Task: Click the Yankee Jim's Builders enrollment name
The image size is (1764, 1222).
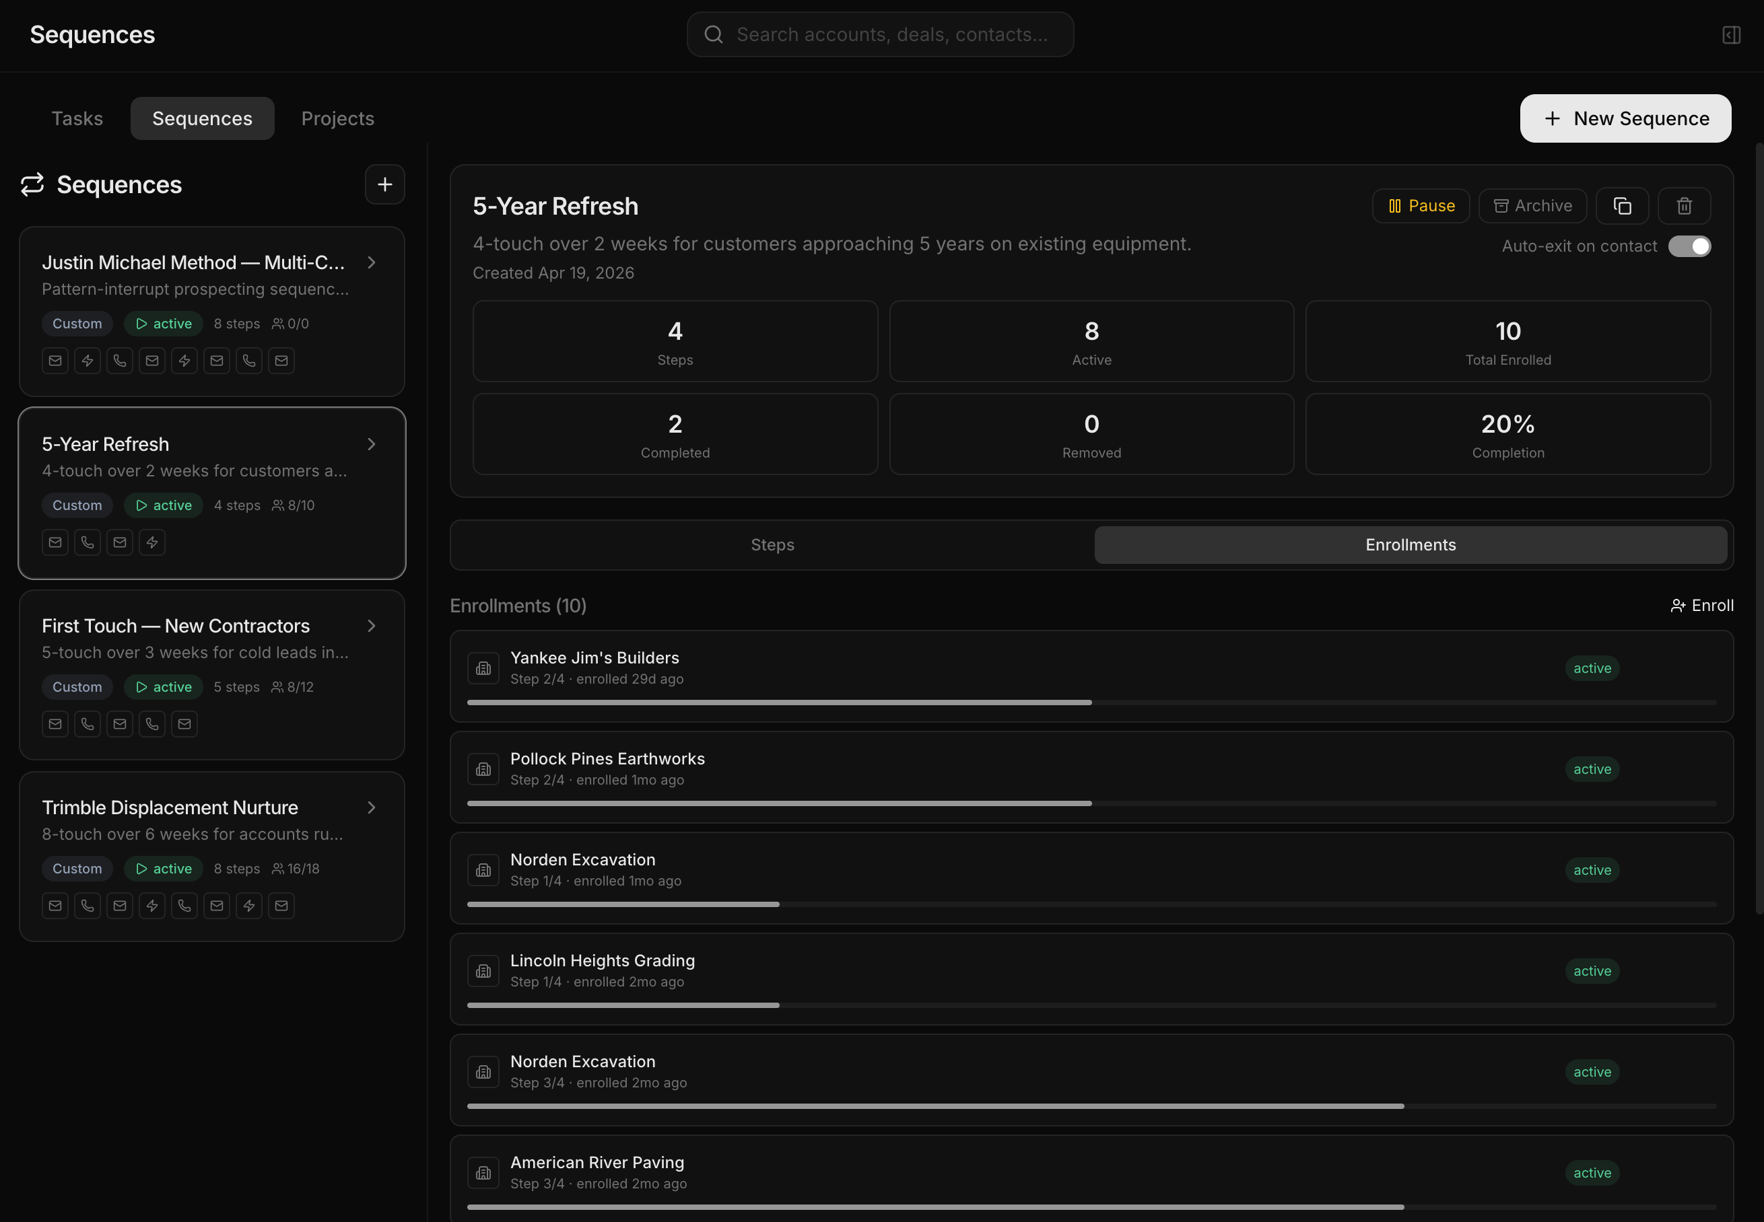Action: point(595,657)
